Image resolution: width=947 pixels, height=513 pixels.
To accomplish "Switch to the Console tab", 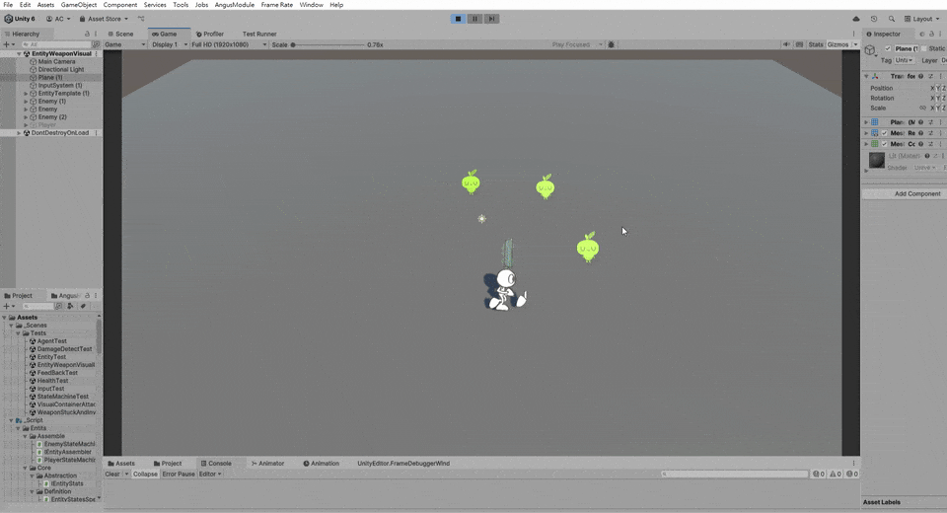I will tap(216, 464).
